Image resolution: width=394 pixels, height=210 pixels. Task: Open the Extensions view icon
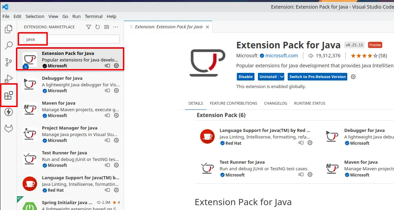(x=9, y=95)
